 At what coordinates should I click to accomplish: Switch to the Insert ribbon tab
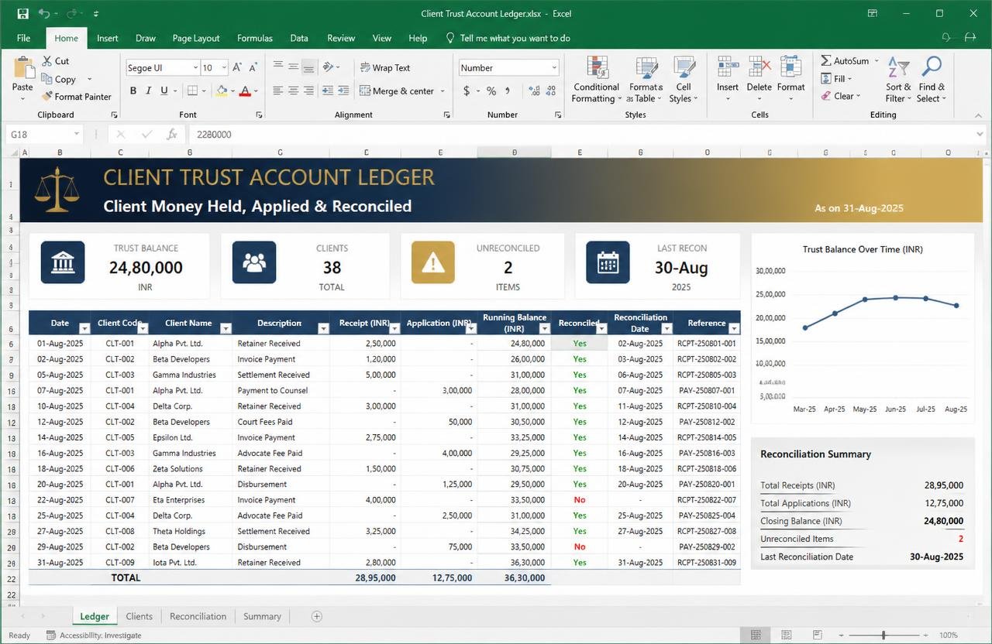108,38
